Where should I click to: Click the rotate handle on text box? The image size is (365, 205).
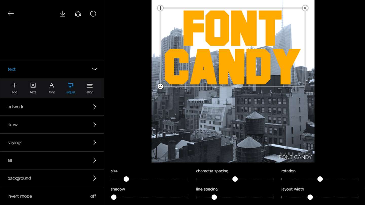click(x=160, y=87)
